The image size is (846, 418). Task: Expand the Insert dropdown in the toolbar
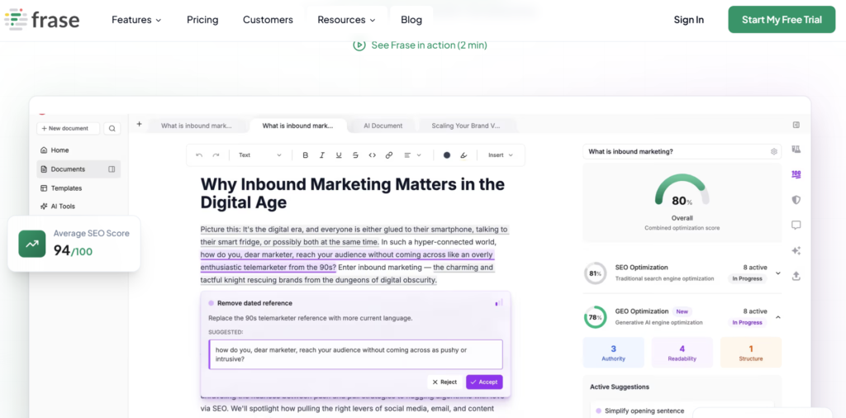coord(500,155)
